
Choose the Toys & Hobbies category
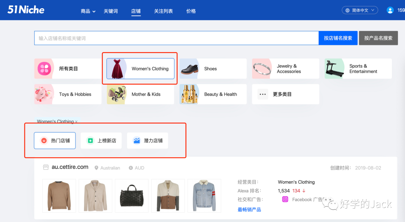pyautogui.click(x=68, y=94)
